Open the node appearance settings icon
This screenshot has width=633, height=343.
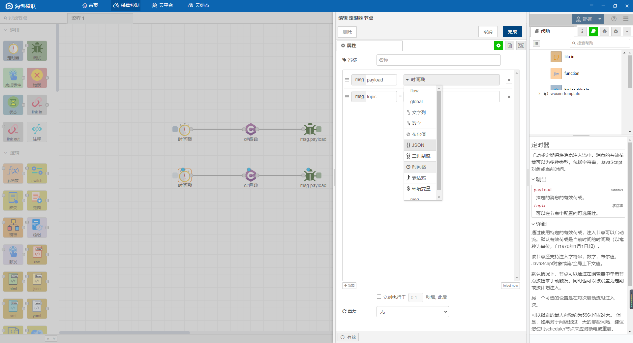521,46
